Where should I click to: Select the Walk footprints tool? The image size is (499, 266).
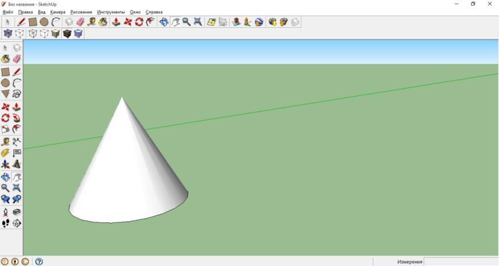point(5,223)
